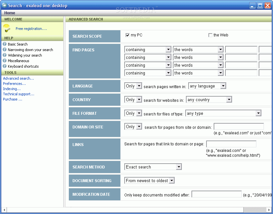Click the HELP section header
The height and width of the screenshot is (214, 273).
click(x=32, y=38)
